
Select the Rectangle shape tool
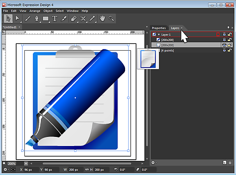point(46,18)
